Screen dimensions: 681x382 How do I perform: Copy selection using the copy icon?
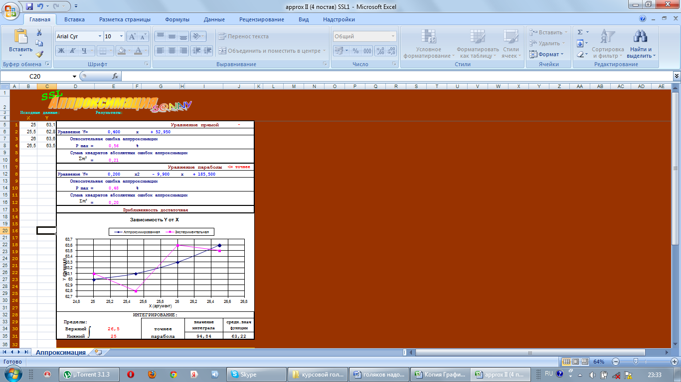click(39, 43)
